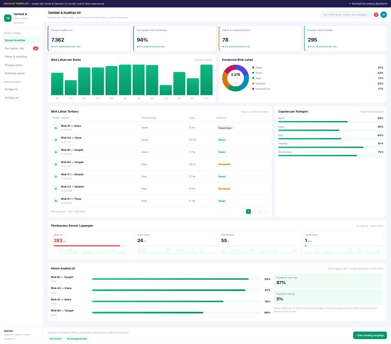391x344 pixels.
Task: Open the Pakan & sampling bobot card
Action: pyautogui.click(x=260, y=38)
